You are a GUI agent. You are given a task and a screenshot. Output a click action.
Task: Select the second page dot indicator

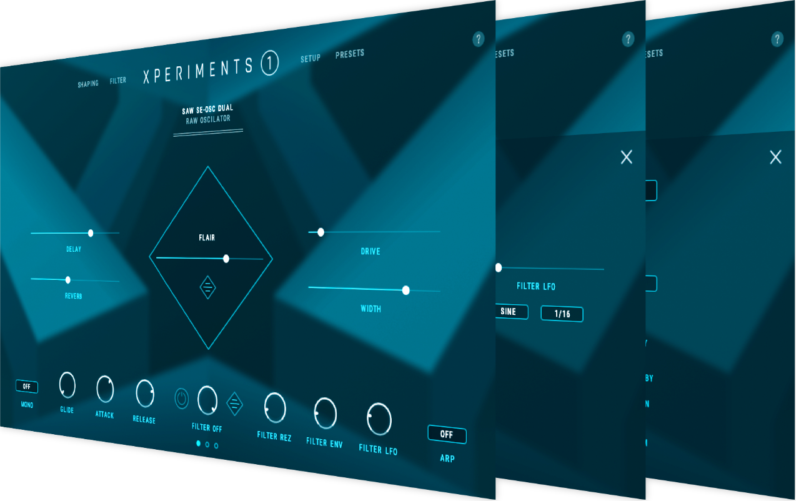click(x=207, y=445)
